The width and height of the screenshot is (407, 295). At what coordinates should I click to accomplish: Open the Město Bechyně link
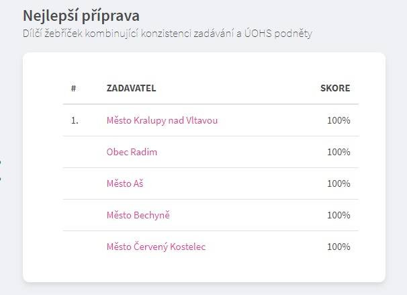pos(138,215)
